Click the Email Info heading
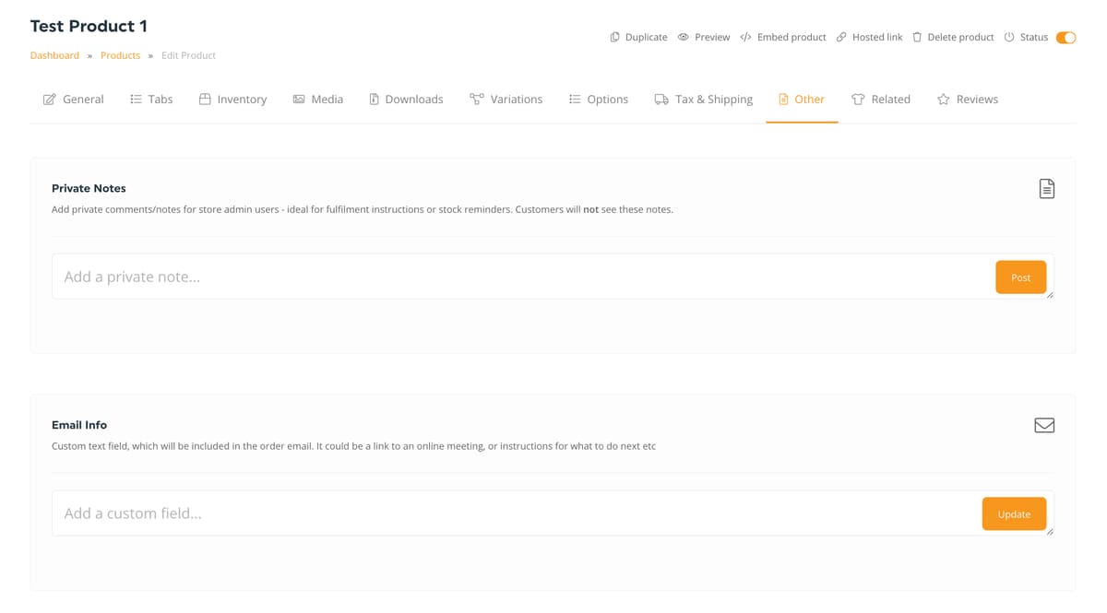This screenshot has width=1107, height=613. pos(79,425)
